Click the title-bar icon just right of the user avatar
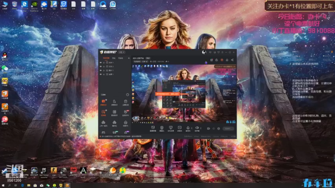 pyautogui.click(x=210, y=52)
